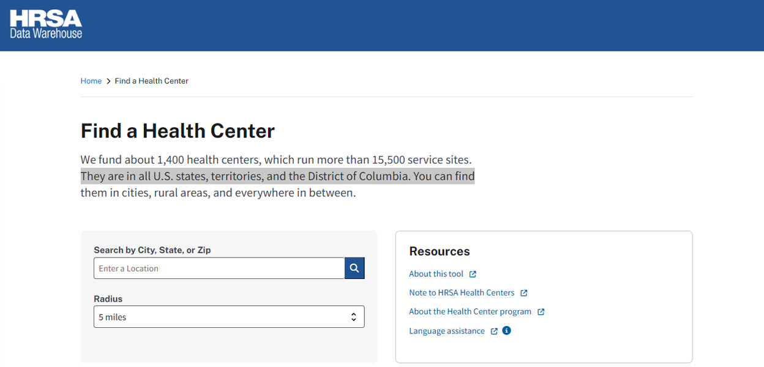Click the external link icon next to About the Health Center program
The width and height of the screenshot is (764, 367).
pos(541,311)
